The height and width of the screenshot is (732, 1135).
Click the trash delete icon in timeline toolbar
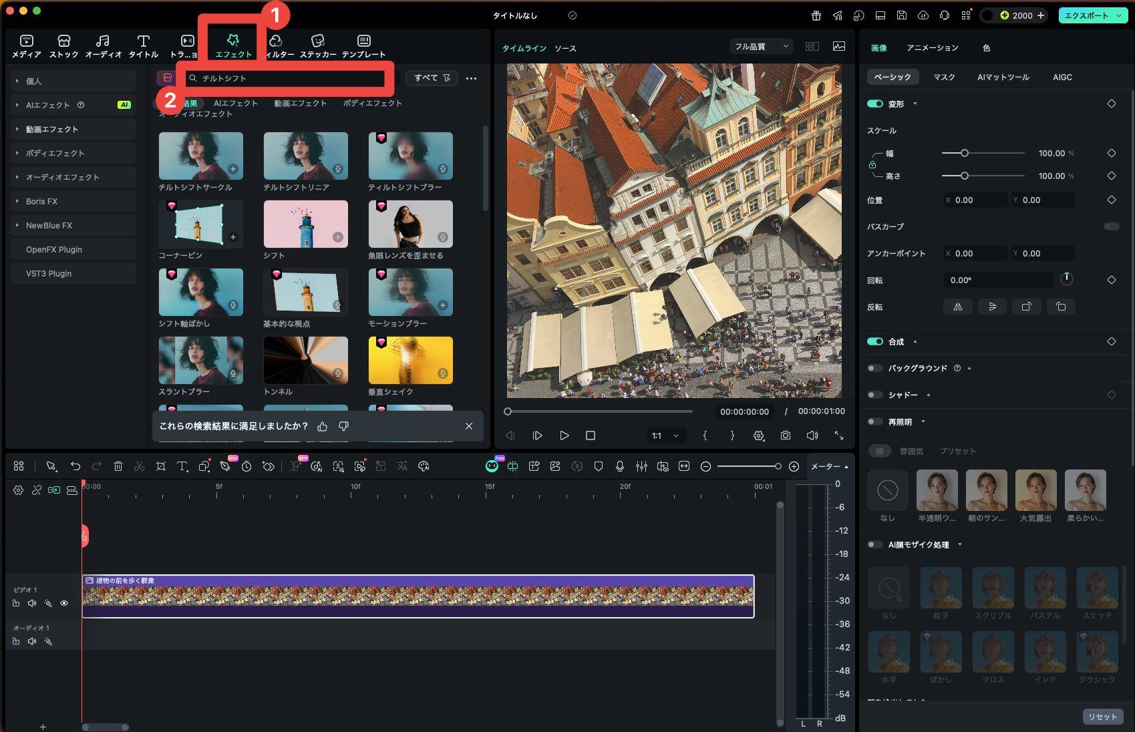118,466
